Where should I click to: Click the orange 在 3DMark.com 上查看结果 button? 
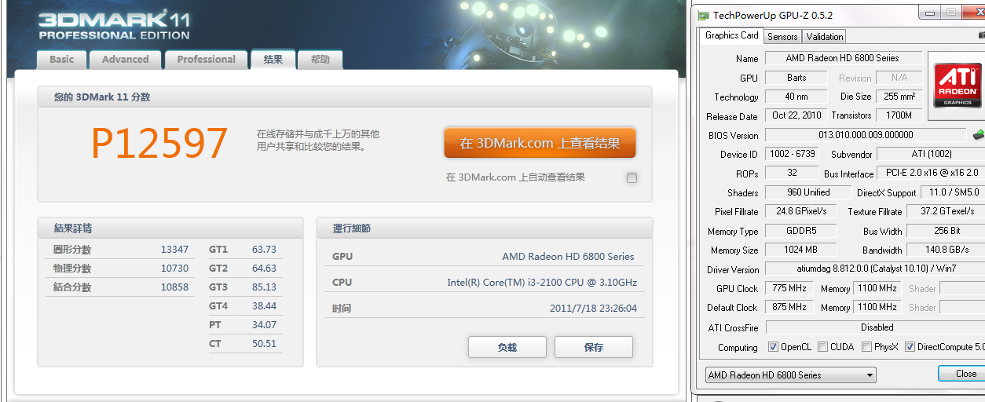point(540,143)
